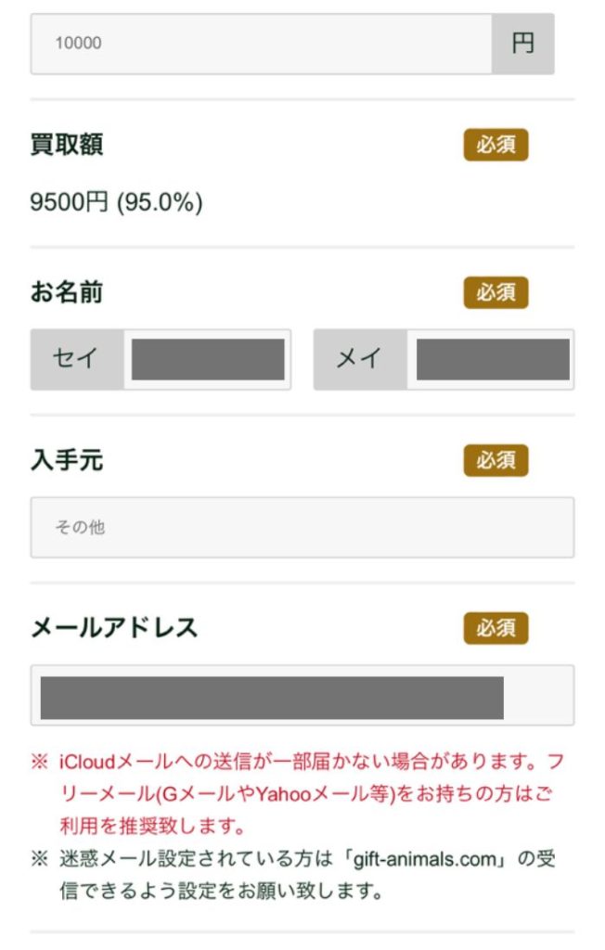This screenshot has width=605, height=950.
Task: Focus the メイ name input field
Action: click(x=492, y=360)
